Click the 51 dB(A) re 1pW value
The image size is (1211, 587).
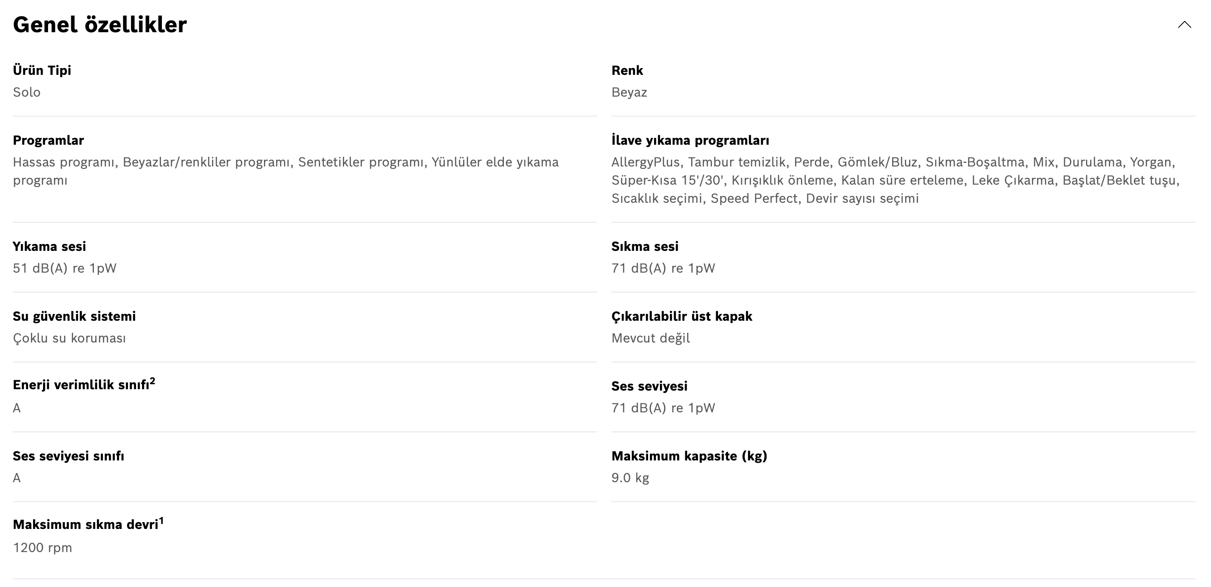pos(64,269)
